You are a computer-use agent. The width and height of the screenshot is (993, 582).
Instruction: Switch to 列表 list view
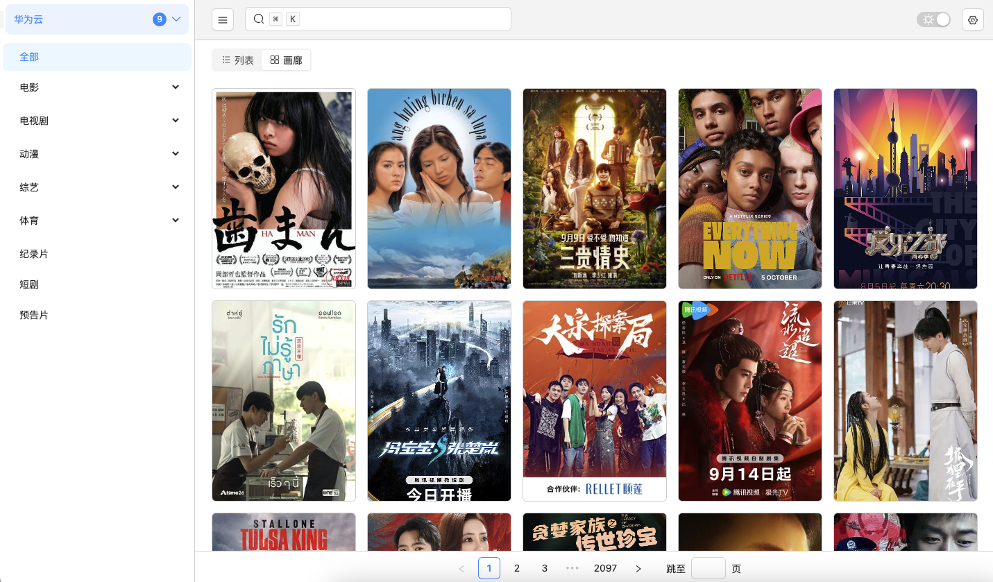click(237, 60)
